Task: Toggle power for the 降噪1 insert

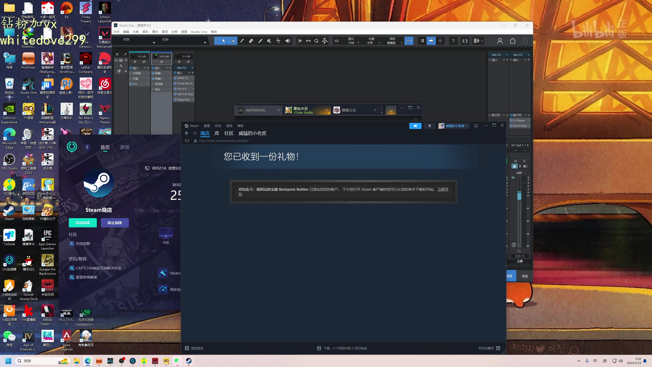Action: tap(153, 73)
